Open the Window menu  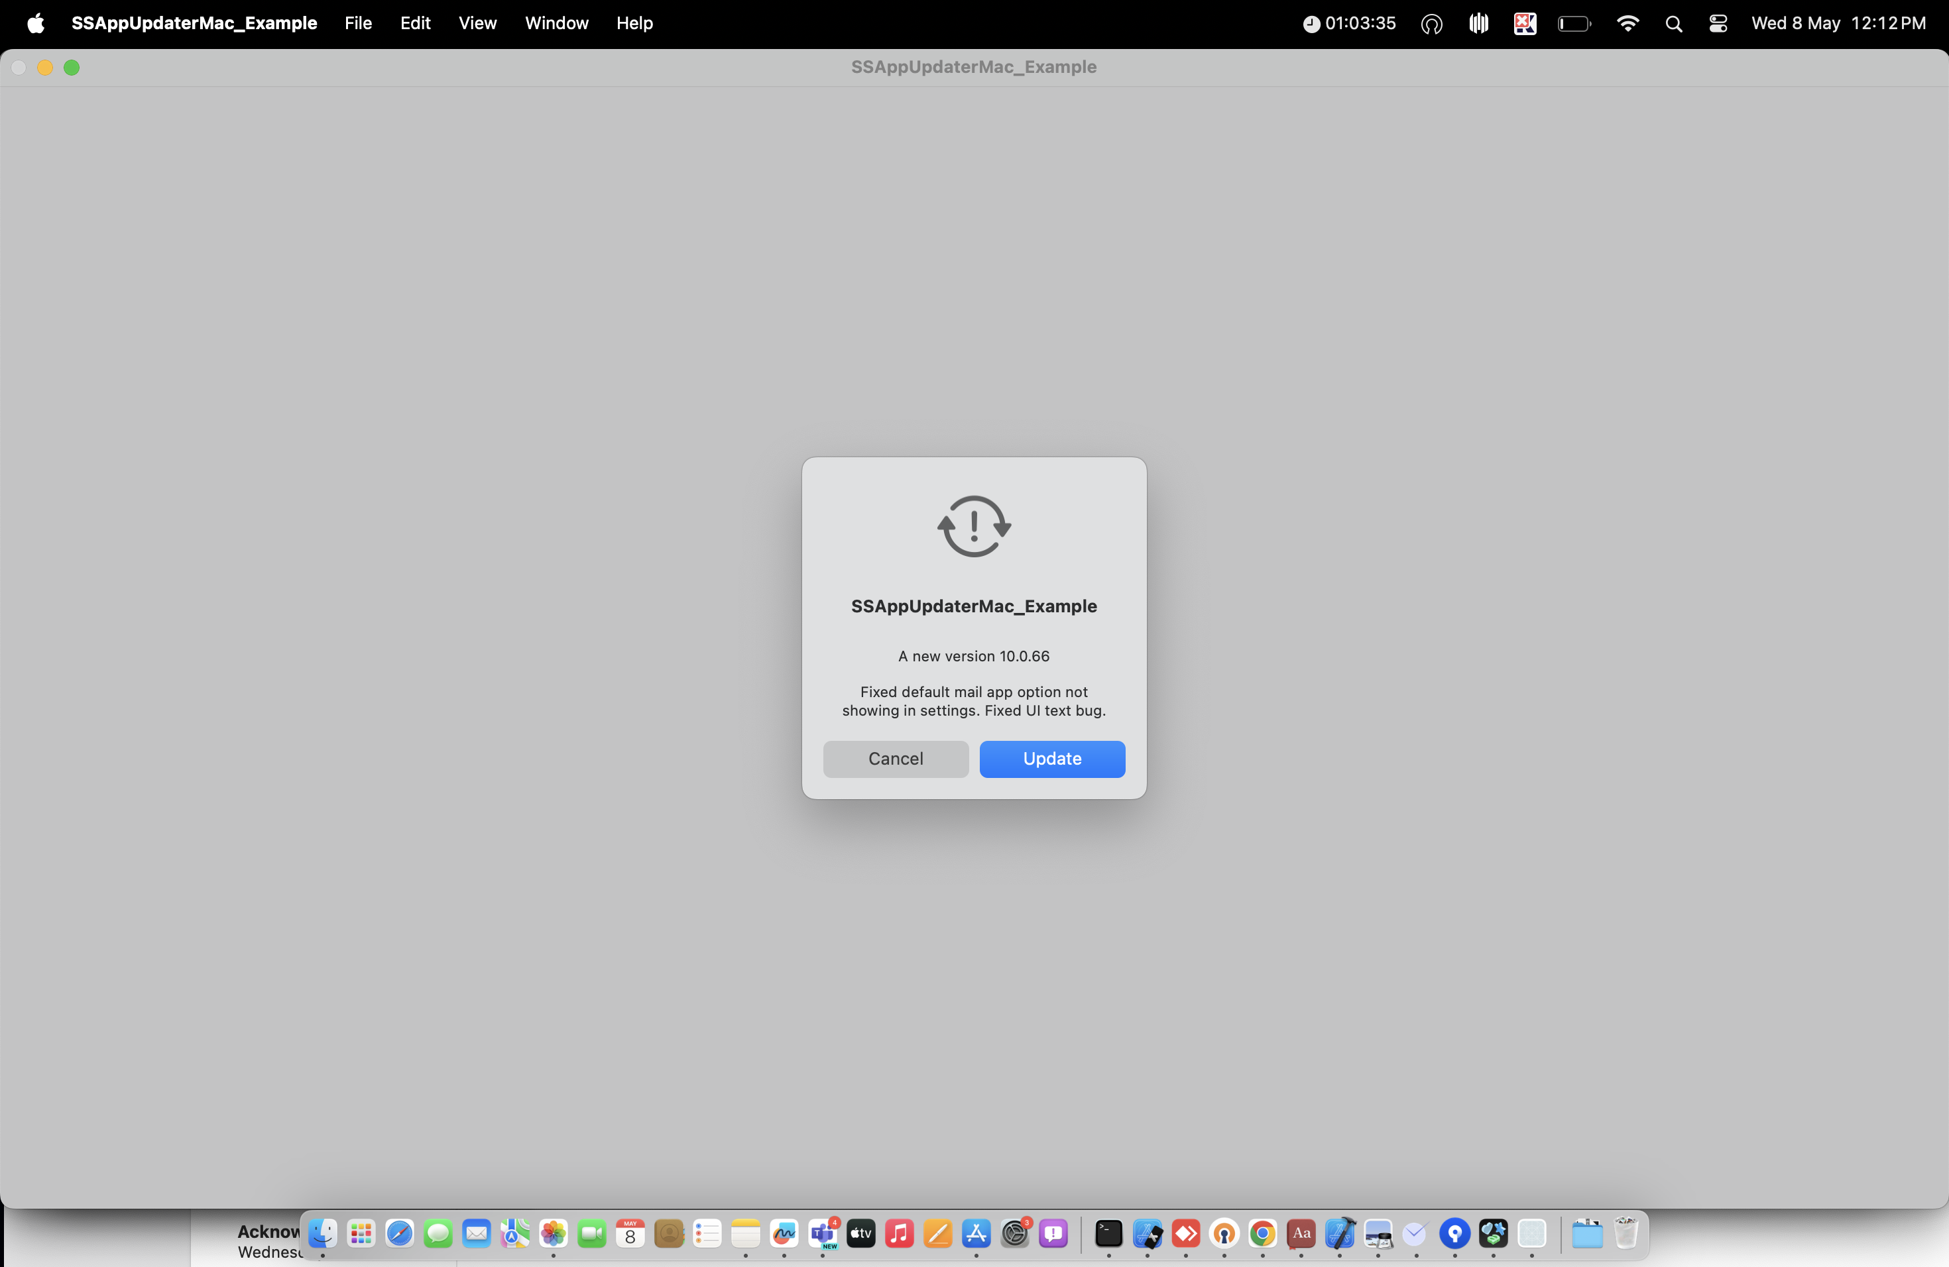click(556, 23)
